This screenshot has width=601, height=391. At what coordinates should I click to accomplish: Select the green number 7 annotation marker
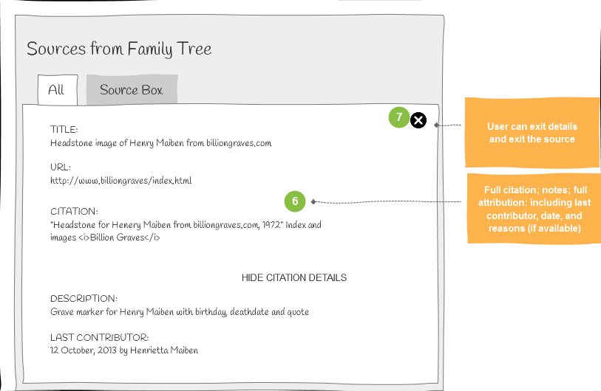pyautogui.click(x=399, y=117)
